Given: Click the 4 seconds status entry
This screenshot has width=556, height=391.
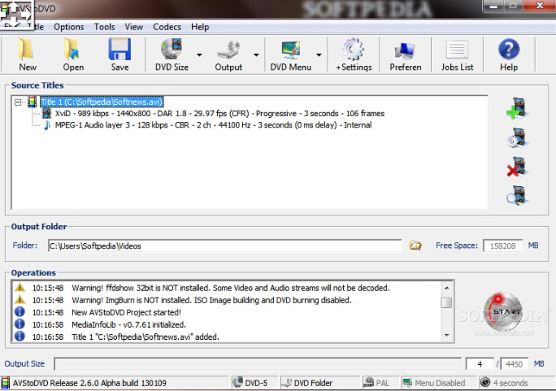Looking at the screenshot, I should pos(504,383).
